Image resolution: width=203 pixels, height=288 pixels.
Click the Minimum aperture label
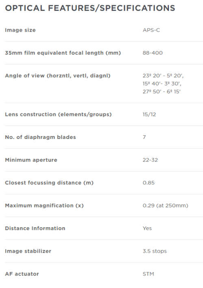coord(31,160)
